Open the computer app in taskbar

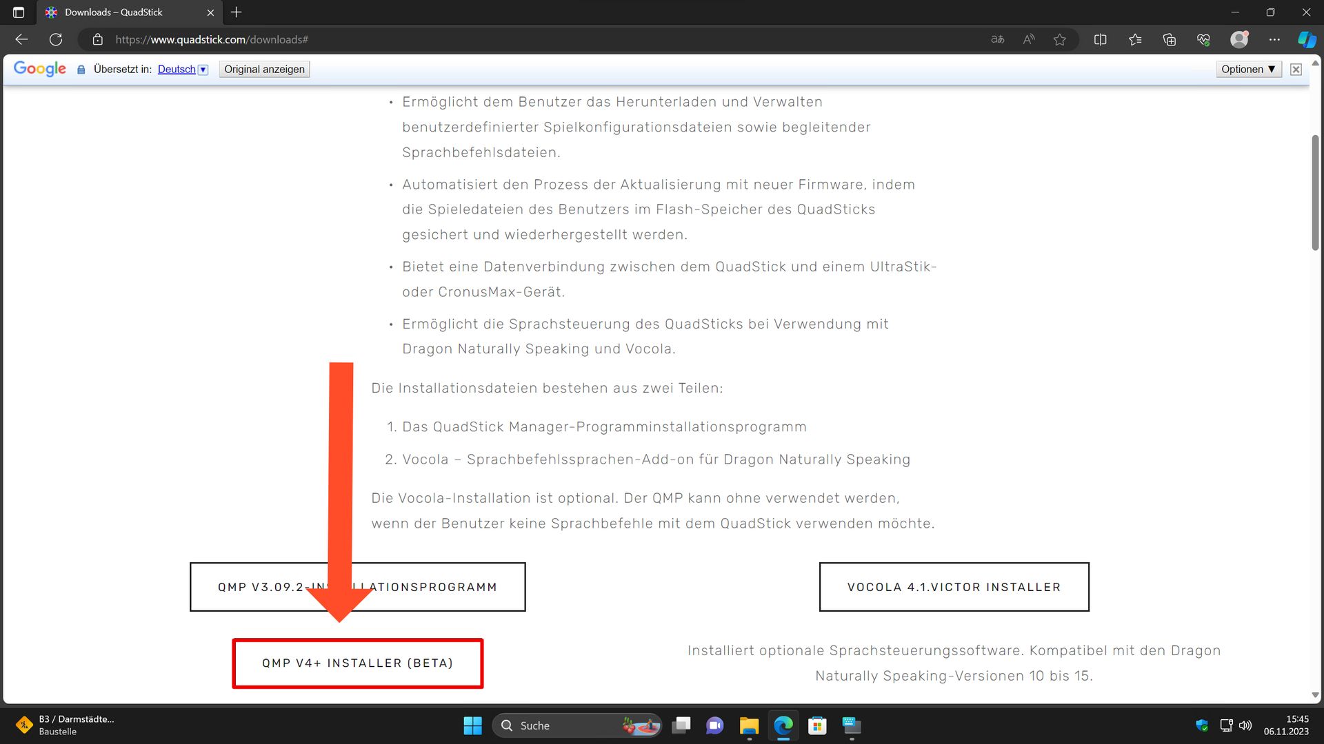coord(852,725)
